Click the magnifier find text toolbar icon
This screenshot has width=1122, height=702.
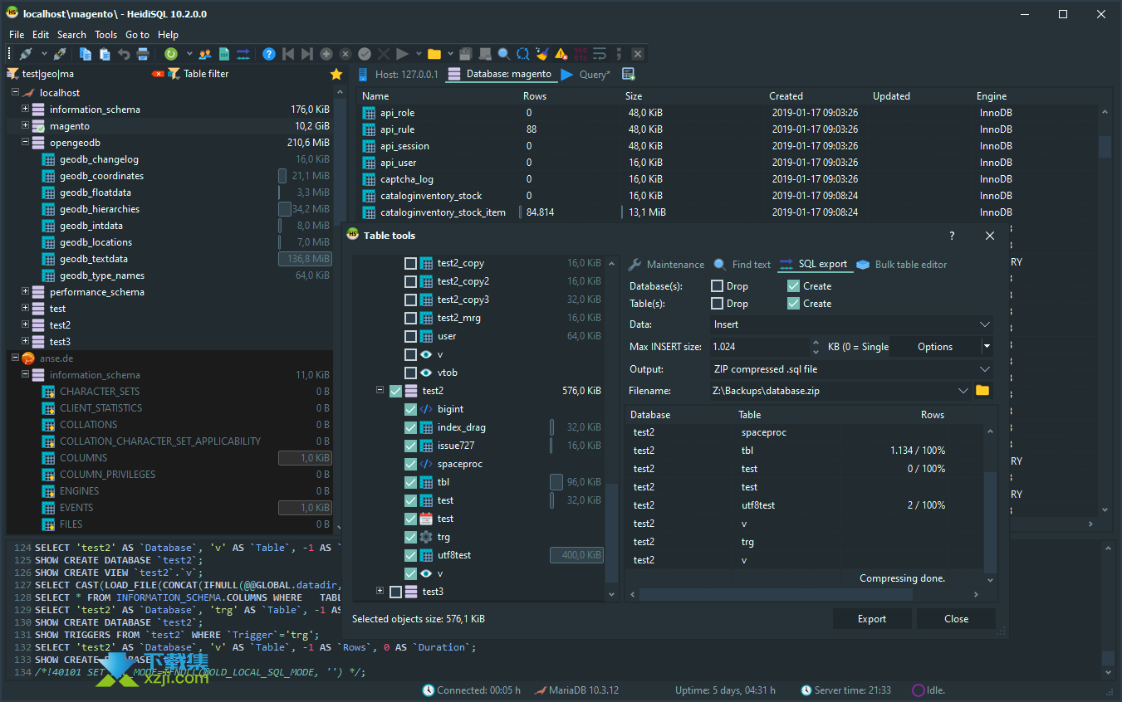coord(504,54)
